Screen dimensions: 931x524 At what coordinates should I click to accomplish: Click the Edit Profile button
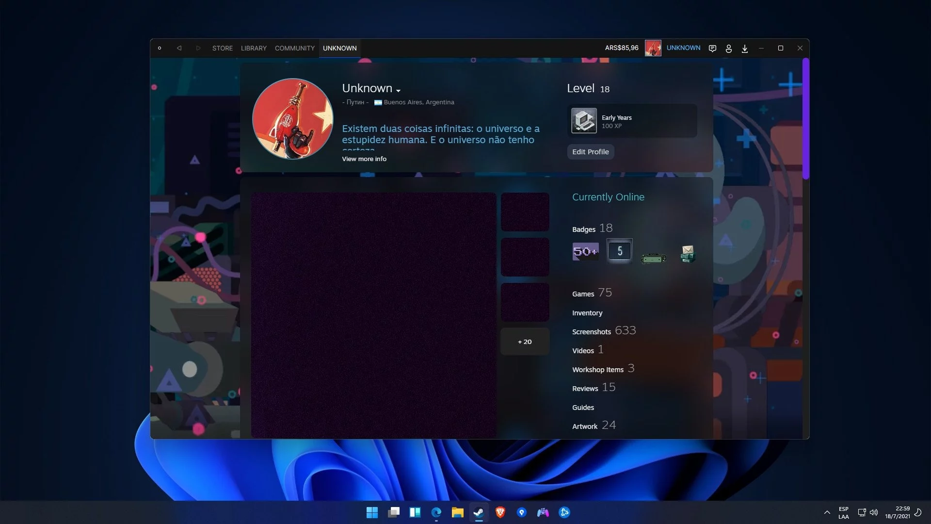590,152
